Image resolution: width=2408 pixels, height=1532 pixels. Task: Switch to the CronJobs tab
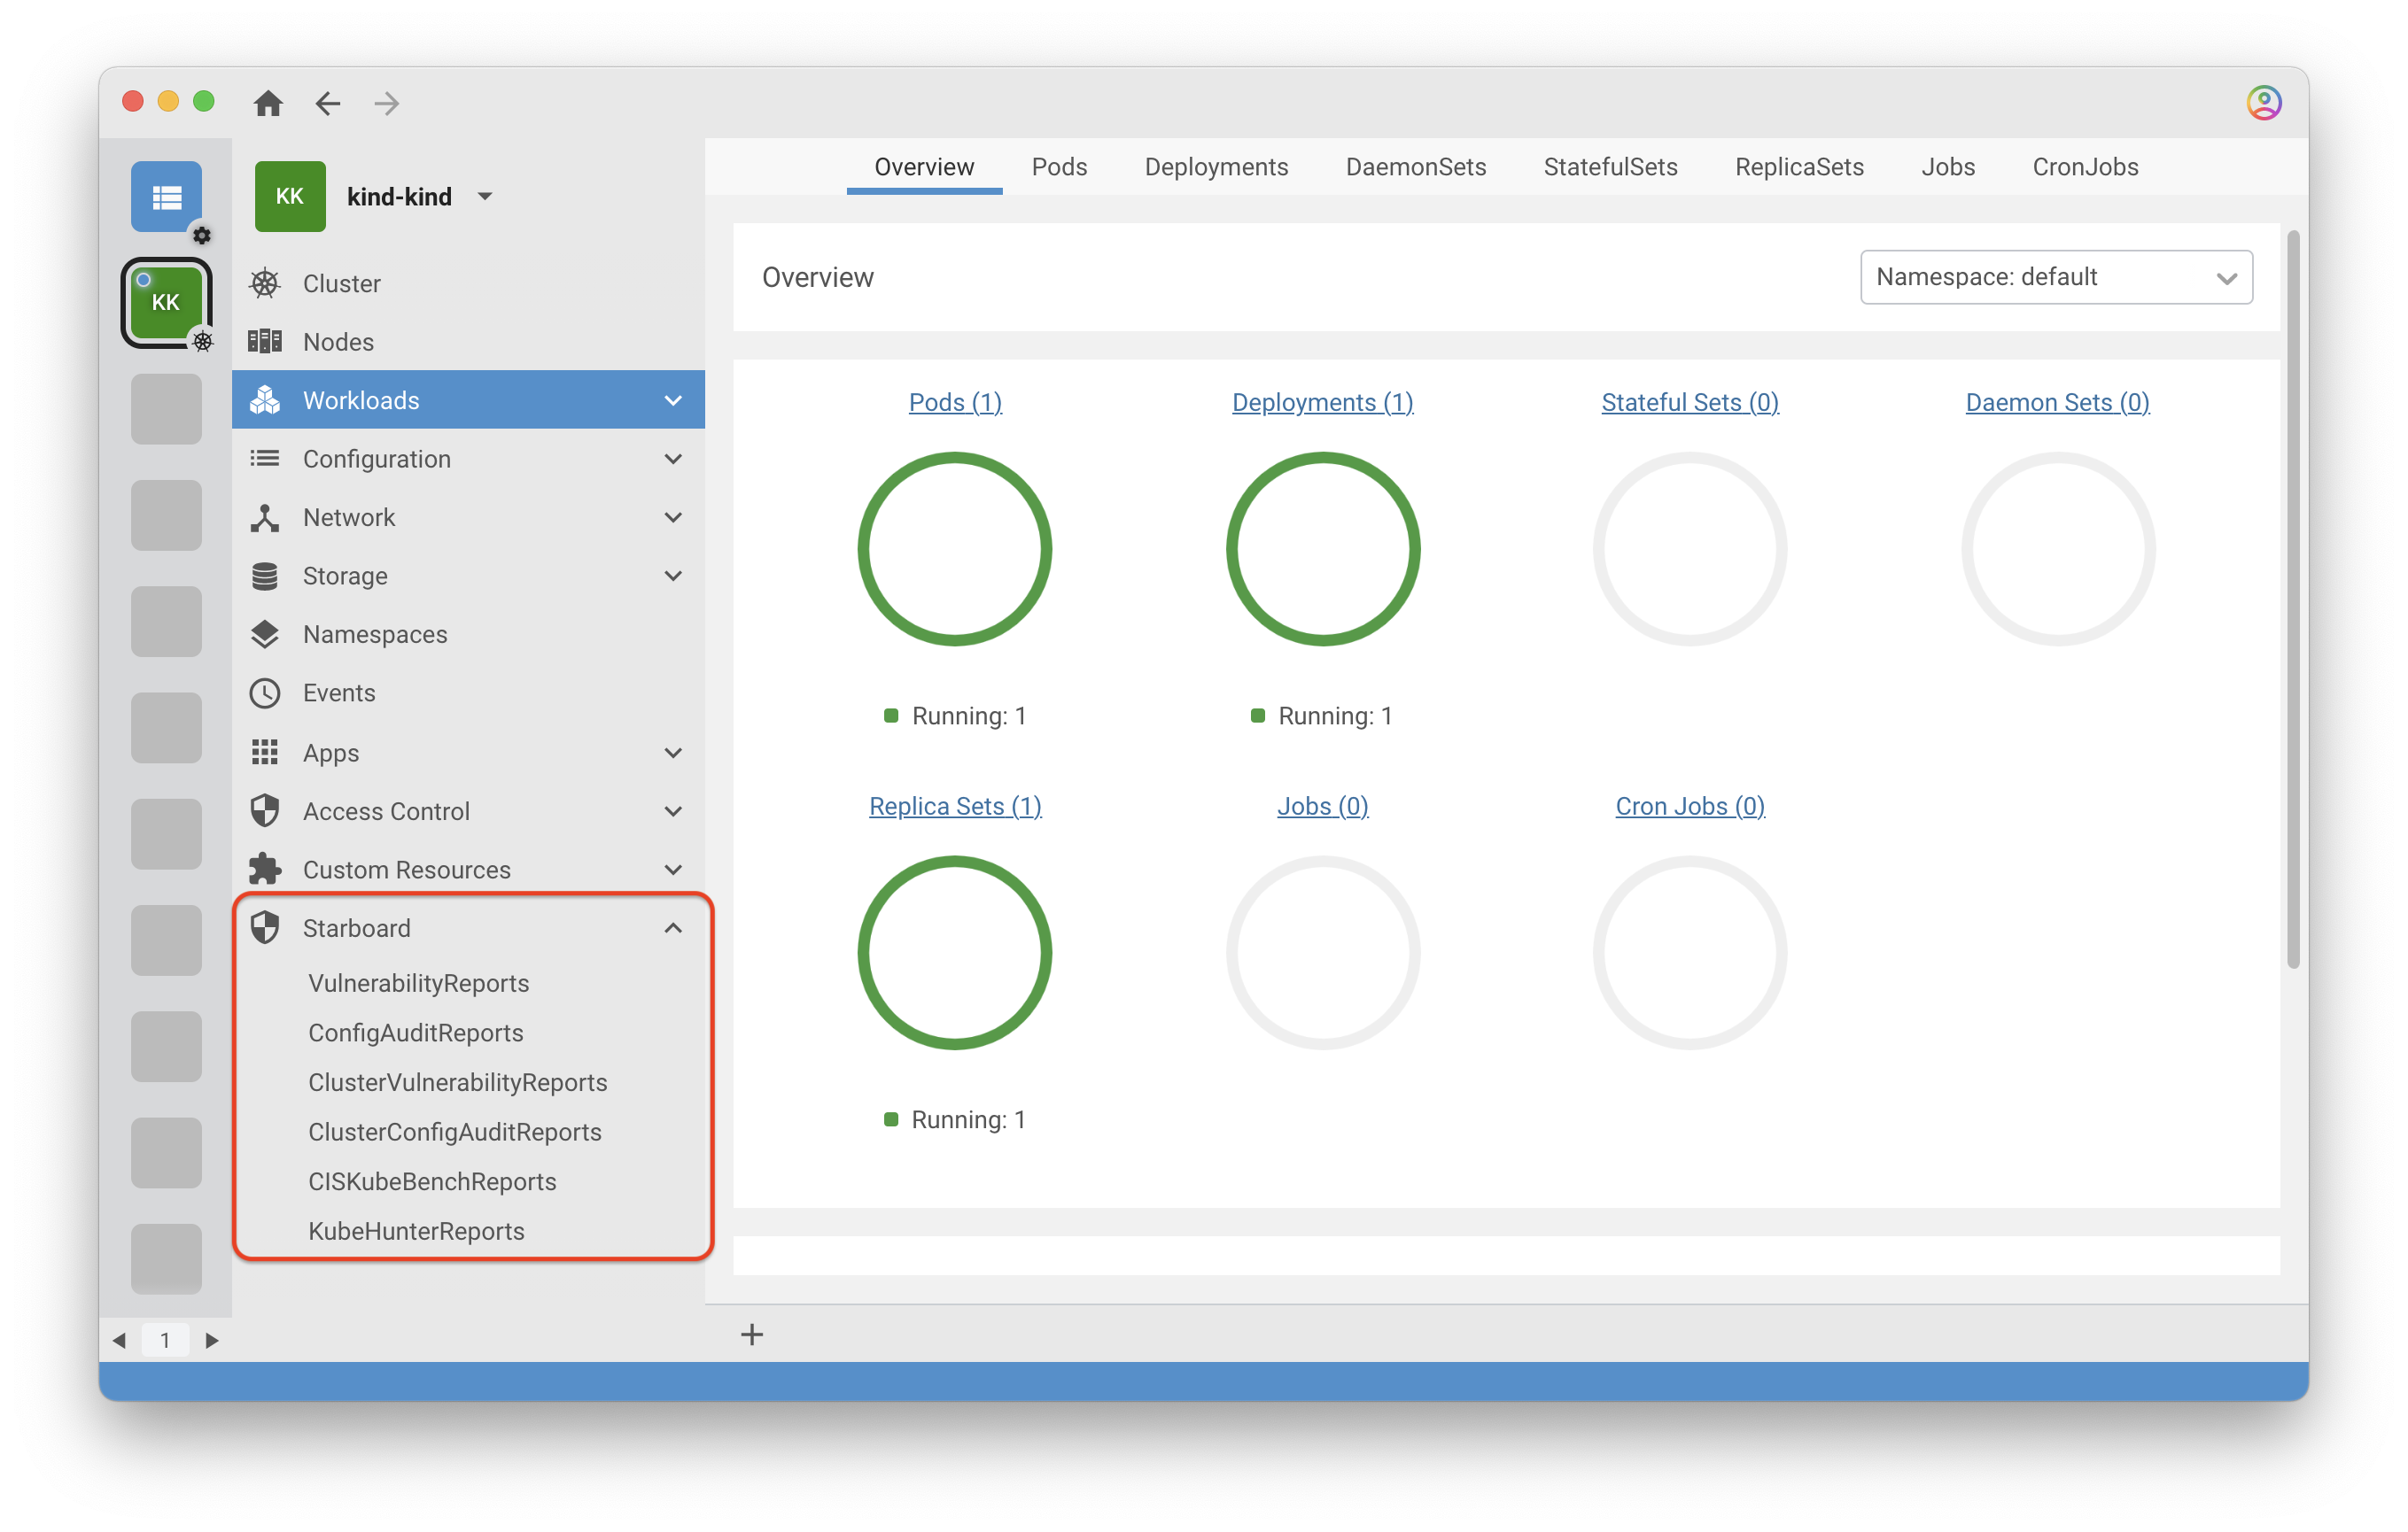click(x=2085, y=166)
